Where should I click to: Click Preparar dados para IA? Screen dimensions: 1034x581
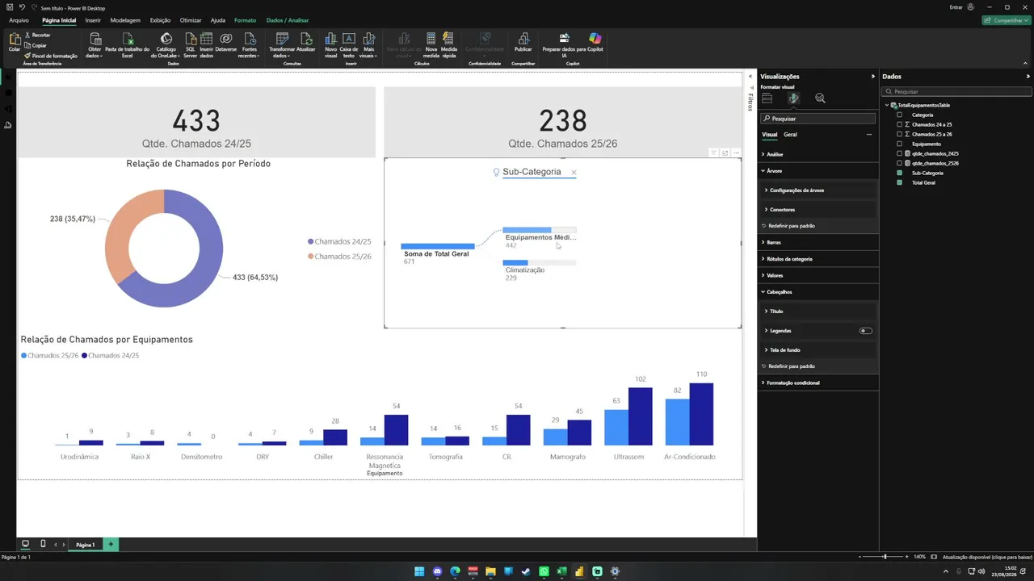coord(565,44)
